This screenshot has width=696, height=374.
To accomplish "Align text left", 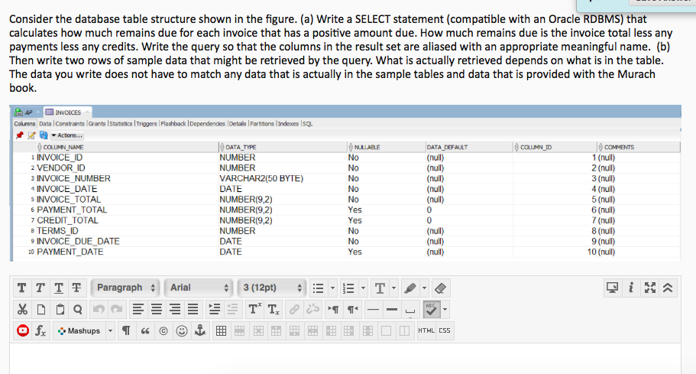I will (138, 309).
